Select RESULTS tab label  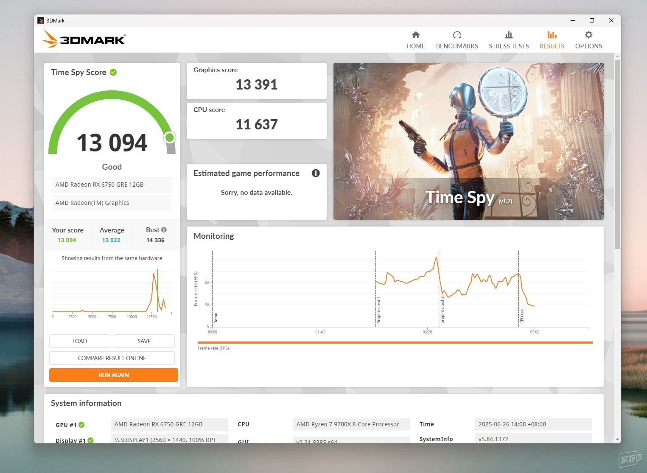pos(552,46)
